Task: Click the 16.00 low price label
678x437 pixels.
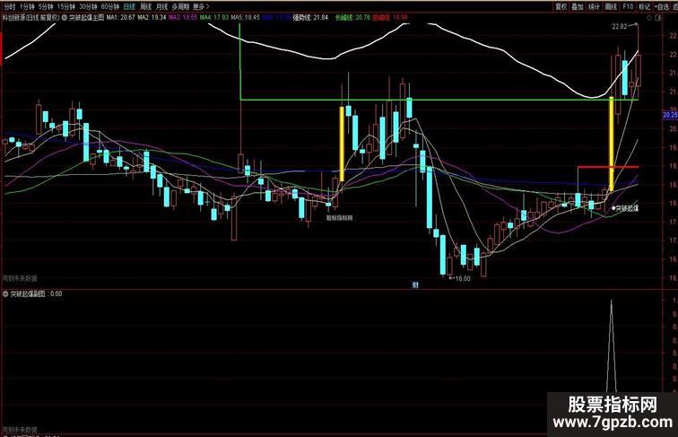Action: pyautogui.click(x=463, y=279)
